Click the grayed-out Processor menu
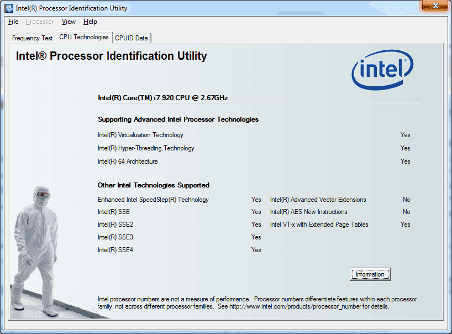Image resolution: width=452 pixels, height=334 pixels. (x=40, y=22)
